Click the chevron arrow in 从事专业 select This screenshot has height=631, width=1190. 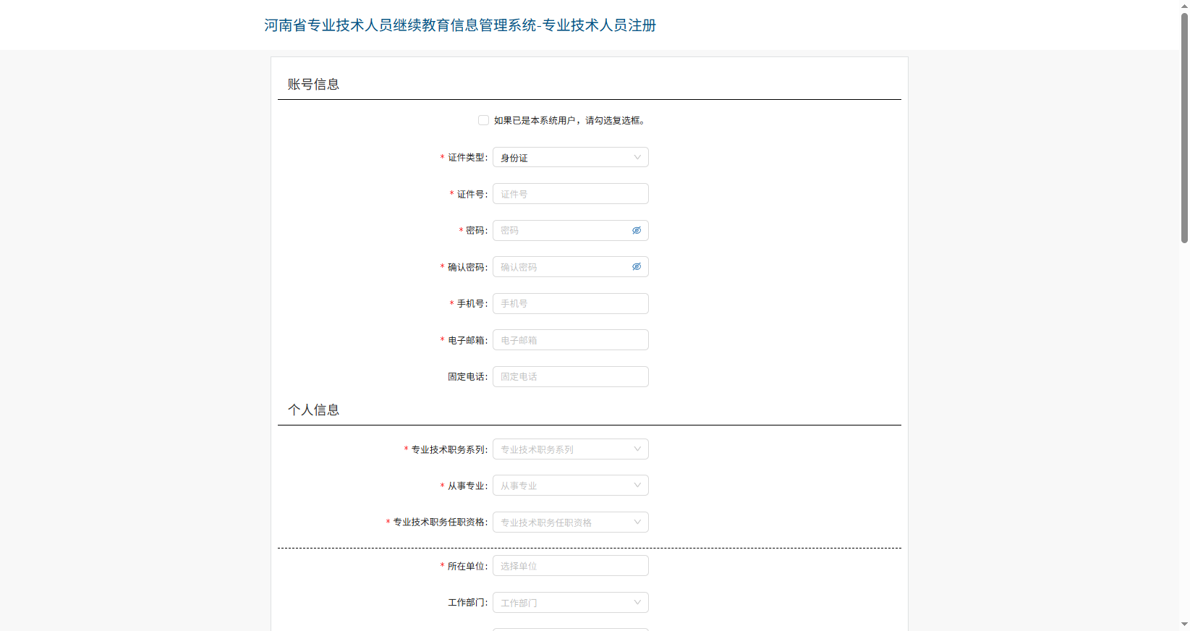point(637,486)
